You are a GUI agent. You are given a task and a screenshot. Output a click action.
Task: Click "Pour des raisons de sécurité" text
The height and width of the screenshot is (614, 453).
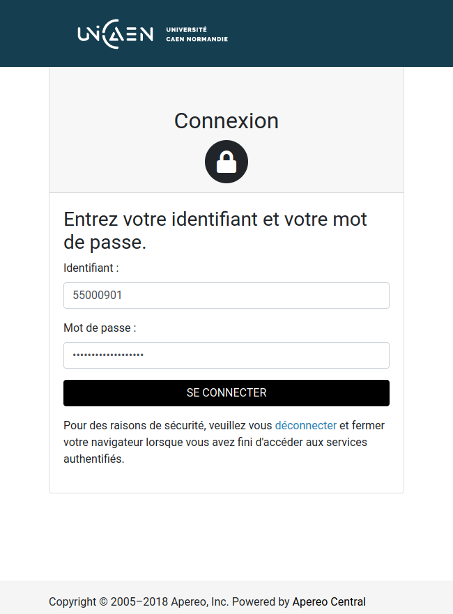click(x=132, y=425)
